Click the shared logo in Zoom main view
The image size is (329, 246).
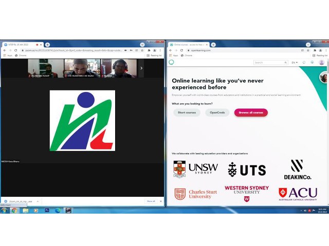(82, 121)
